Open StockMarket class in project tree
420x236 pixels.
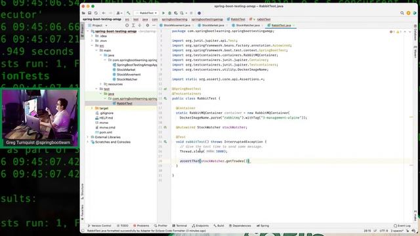click(x=124, y=70)
